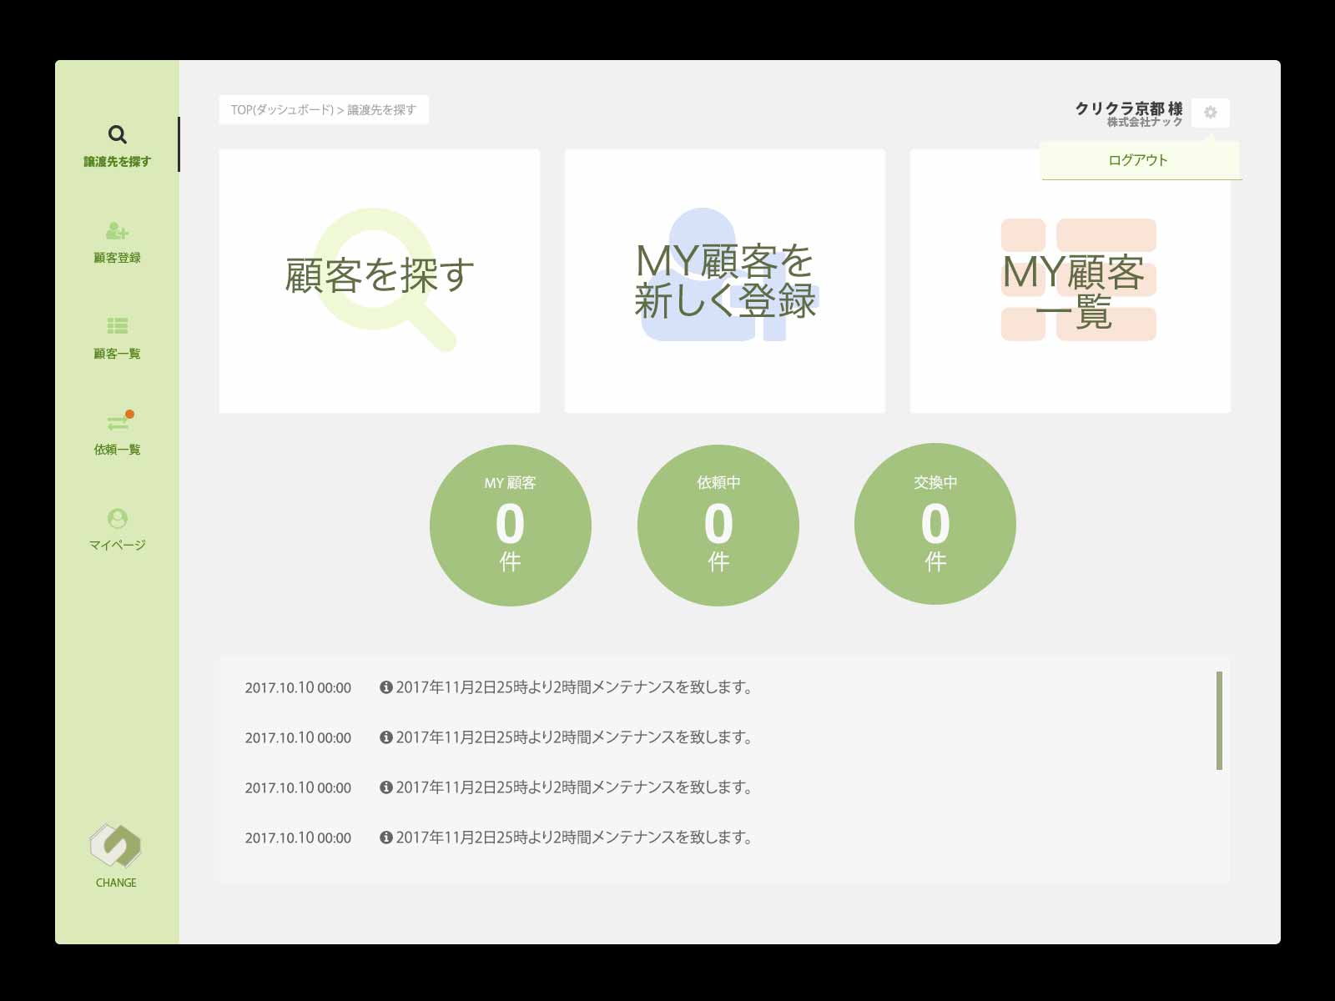Open 顧客一覧 list icon in sidebar
Screen dimensions: 1335x1001
point(117,326)
